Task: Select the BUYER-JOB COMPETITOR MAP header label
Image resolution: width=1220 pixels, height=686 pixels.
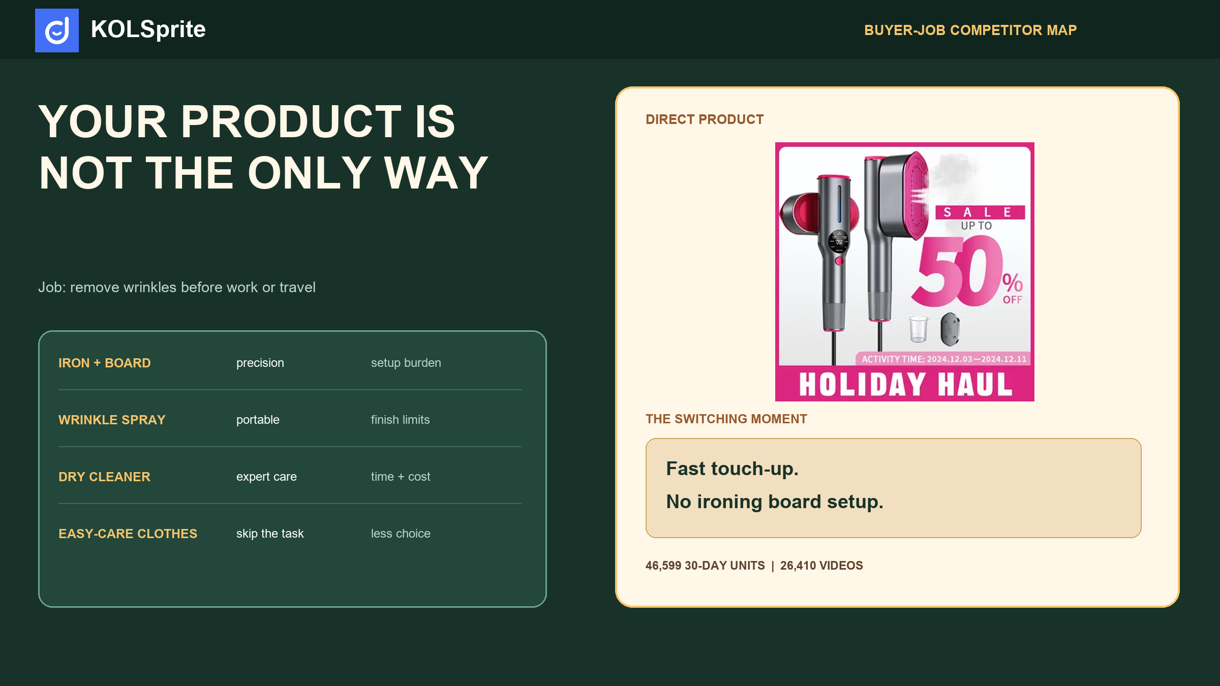Action: (970, 30)
